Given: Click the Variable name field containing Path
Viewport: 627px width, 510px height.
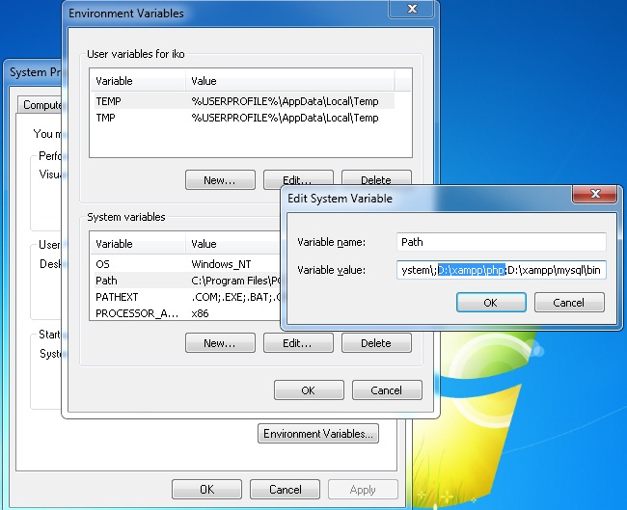Looking at the screenshot, I should click(x=501, y=242).
